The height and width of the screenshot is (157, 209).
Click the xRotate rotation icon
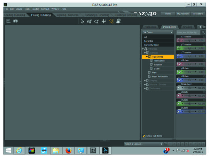179,64
